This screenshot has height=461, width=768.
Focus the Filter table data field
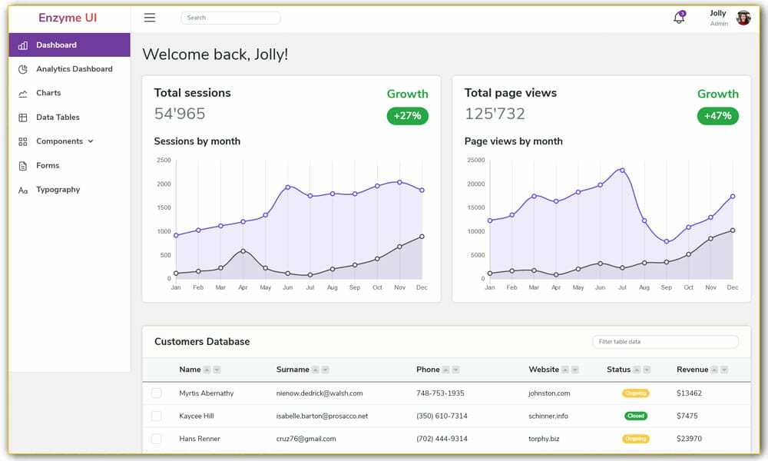pos(664,342)
